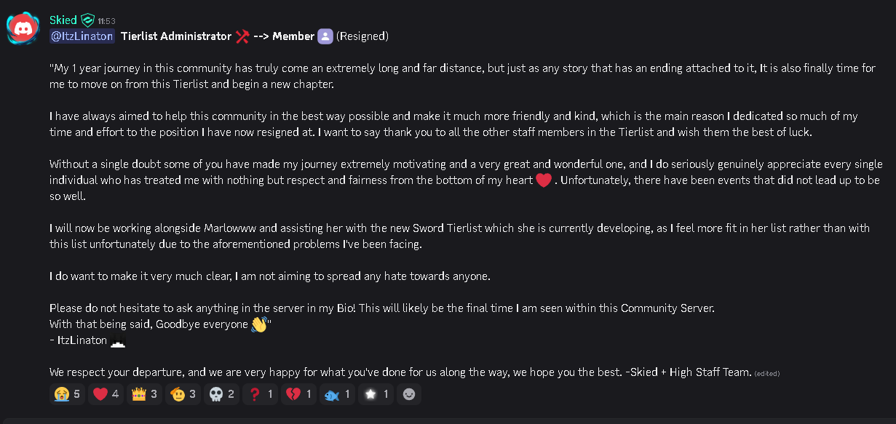Toggle the crying face reaction with 5
Image resolution: width=896 pixels, height=424 pixels.
click(68, 394)
